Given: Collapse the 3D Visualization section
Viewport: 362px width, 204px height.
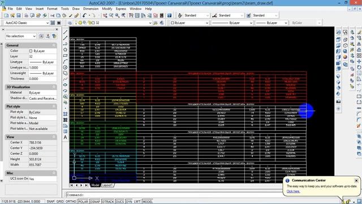Looking at the screenshot, I should tap(54, 87).
